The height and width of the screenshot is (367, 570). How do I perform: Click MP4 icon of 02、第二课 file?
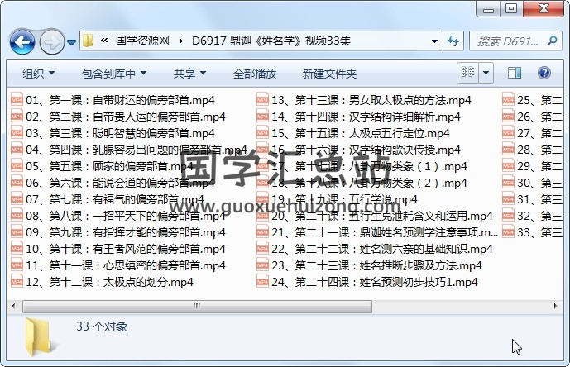pos(17,117)
